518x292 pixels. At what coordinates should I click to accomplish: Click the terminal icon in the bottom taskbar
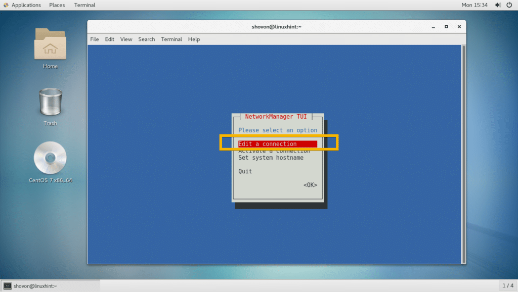point(7,284)
